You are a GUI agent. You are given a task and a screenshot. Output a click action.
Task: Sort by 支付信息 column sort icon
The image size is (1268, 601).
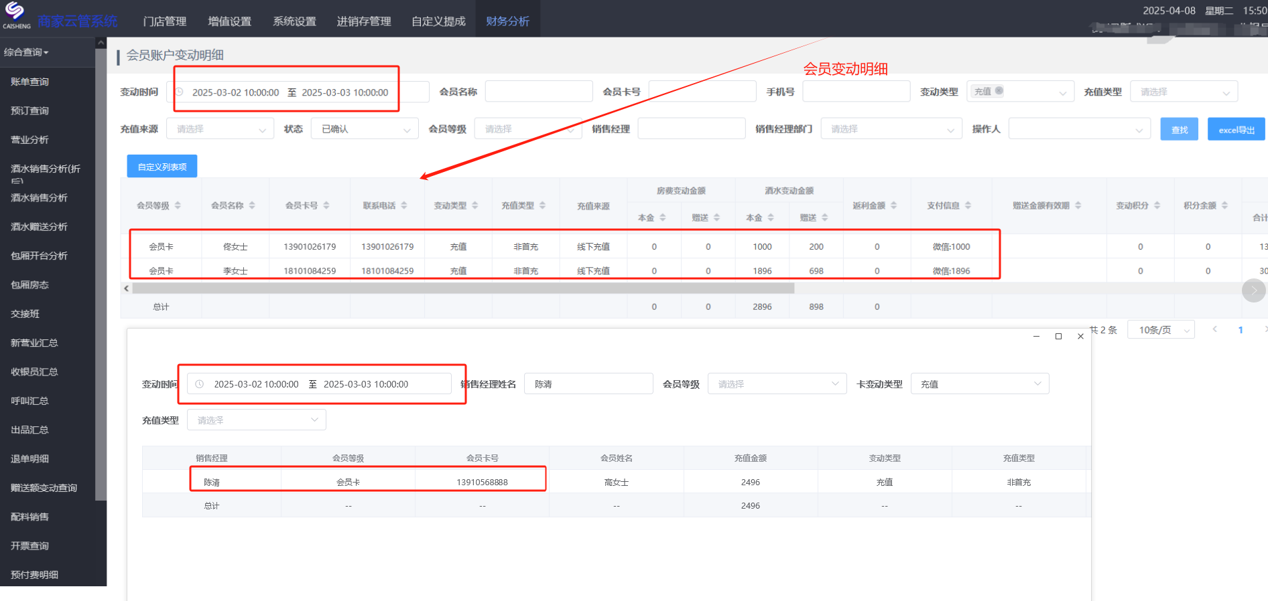[968, 205]
